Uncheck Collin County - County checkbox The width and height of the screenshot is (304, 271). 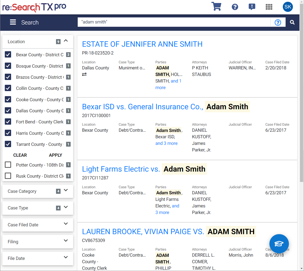[8, 88]
